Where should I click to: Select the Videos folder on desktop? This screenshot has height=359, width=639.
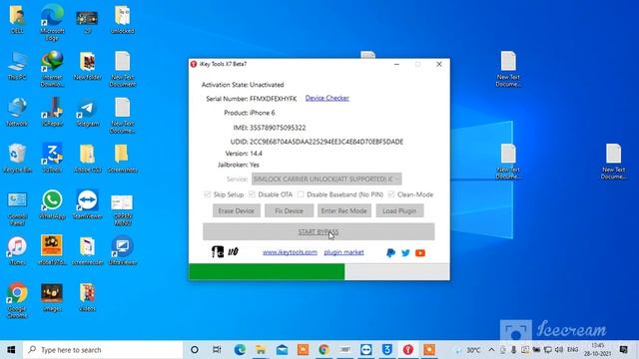pos(87,297)
